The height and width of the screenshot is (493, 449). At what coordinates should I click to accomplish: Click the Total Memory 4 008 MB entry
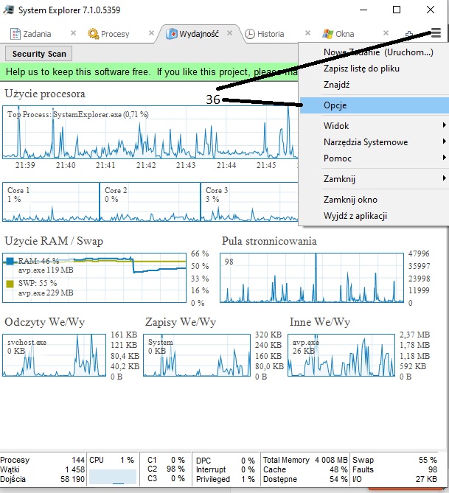(x=305, y=460)
